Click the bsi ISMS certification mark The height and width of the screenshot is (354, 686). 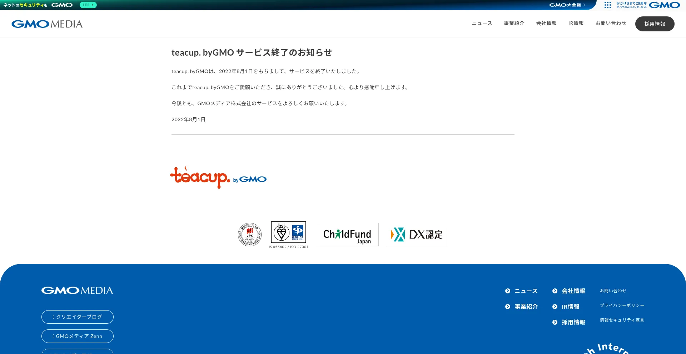pos(288,232)
